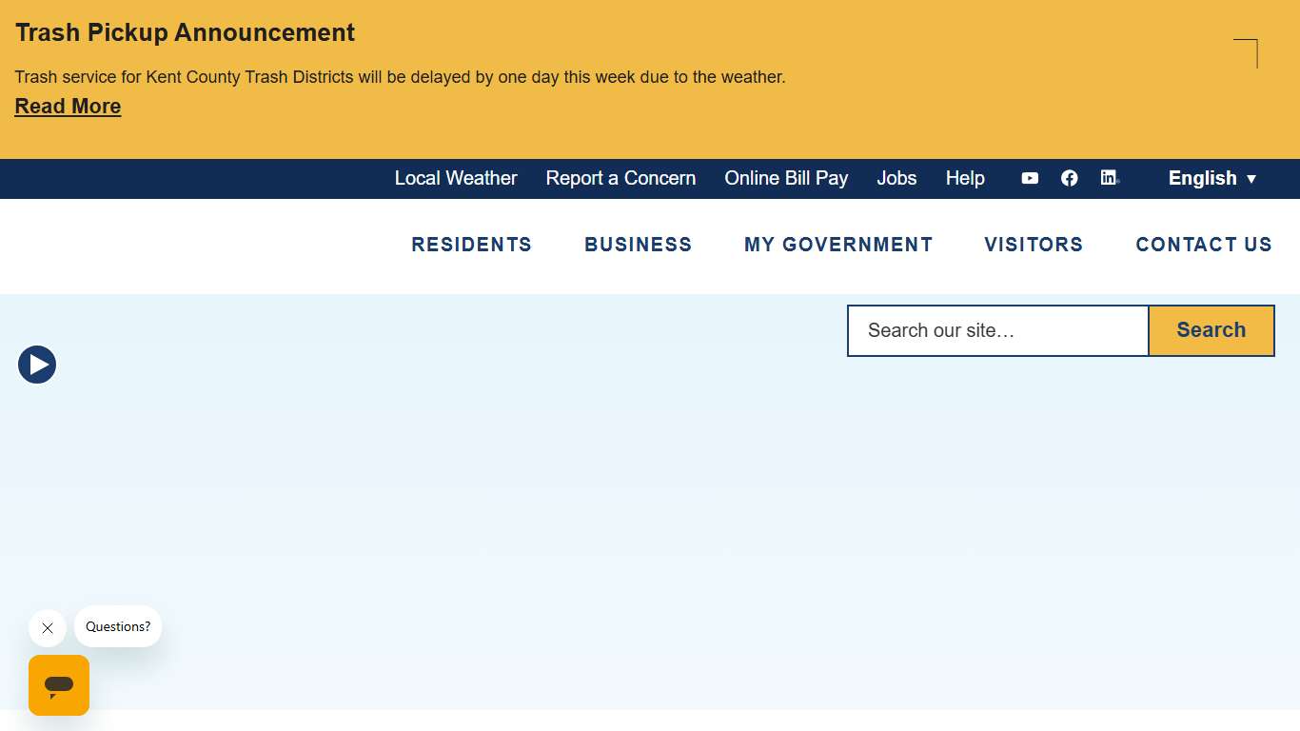Viewport: 1300px width, 731px height.
Task: Open the Facebook social media icon
Action: [1070, 178]
